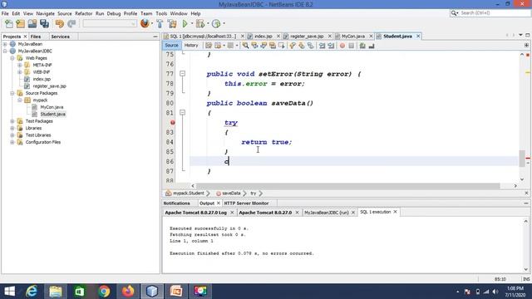Viewport: 532px width, 299px height.
Task: Expand the Configuration Files node
Action: point(12,142)
